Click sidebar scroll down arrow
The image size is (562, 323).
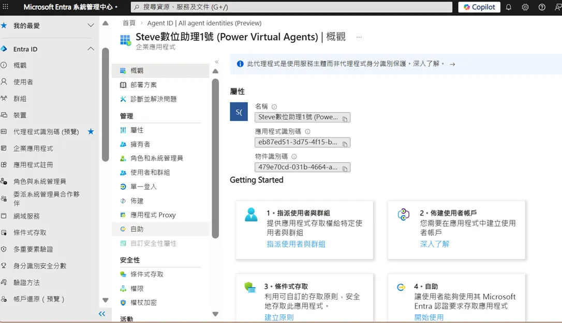[x=106, y=300]
